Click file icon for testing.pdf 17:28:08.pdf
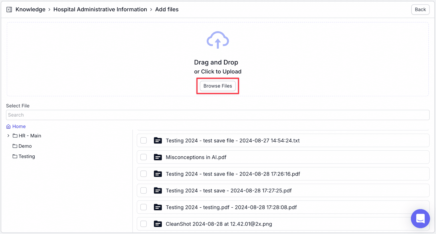This screenshot has height=234, width=436. [158, 207]
